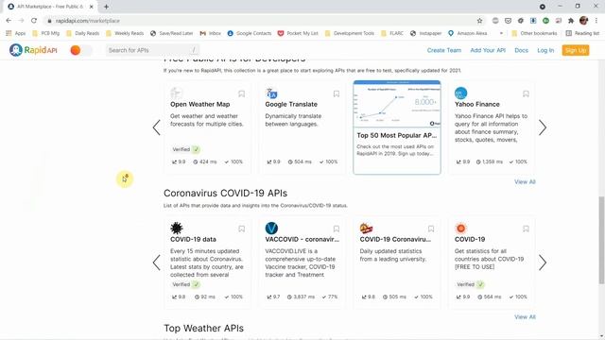This screenshot has width=605, height=340.
Task: Click the VACCOVID logo icon
Action: pos(271,228)
